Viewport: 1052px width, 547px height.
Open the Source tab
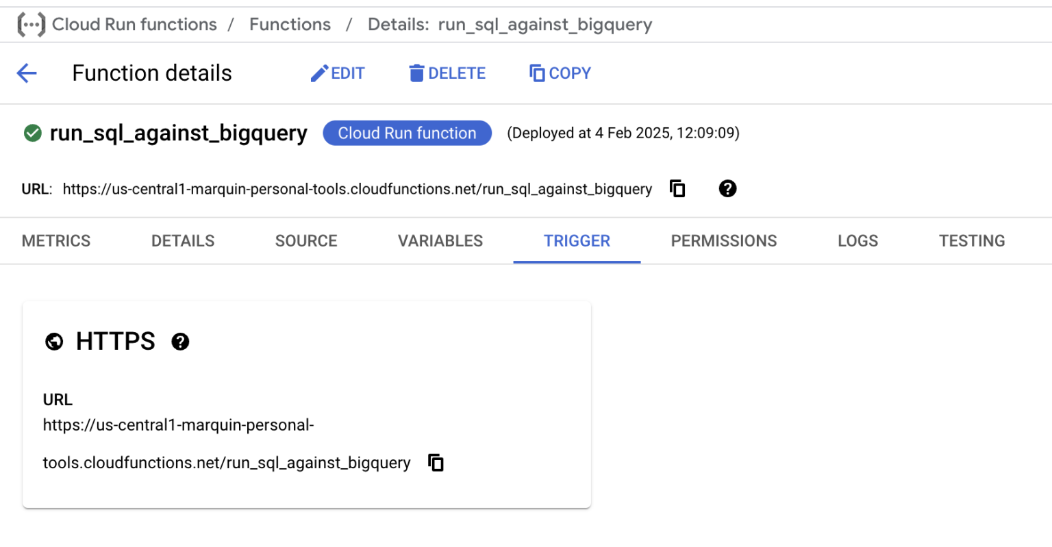[305, 240]
